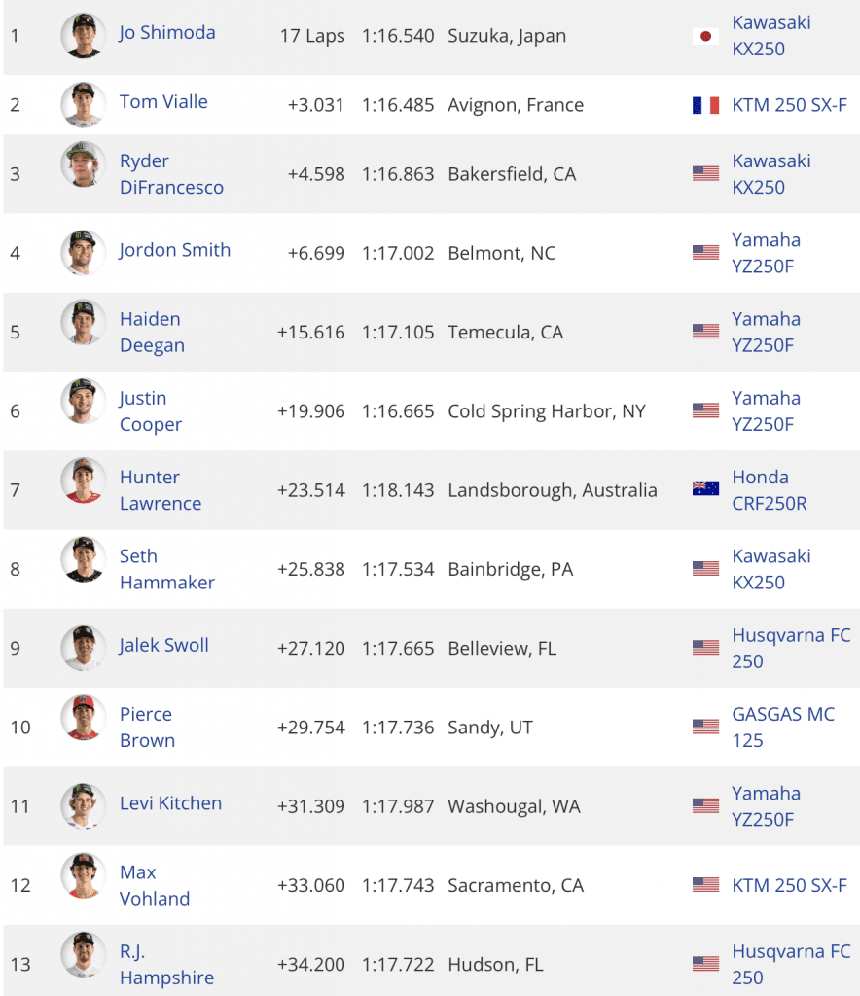
Task: Click Seth Hammaker's profile photo
Action: click(83, 568)
